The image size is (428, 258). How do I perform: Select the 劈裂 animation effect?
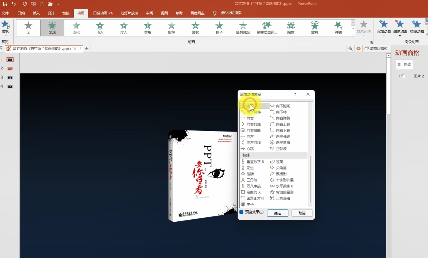tap(148, 28)
